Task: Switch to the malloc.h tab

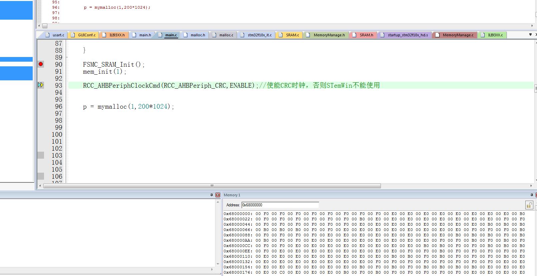Action: [195, 35]
